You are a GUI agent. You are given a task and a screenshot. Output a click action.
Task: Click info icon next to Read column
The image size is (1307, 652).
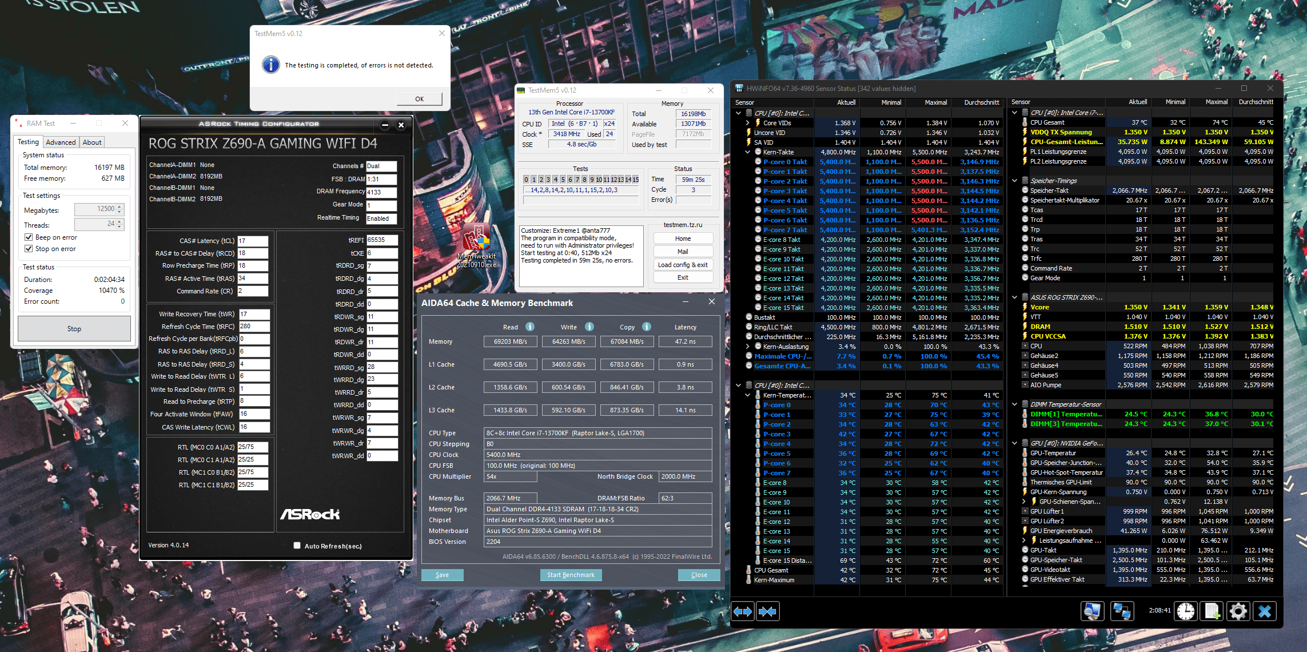pyautogui.click(x=530, y=327)
